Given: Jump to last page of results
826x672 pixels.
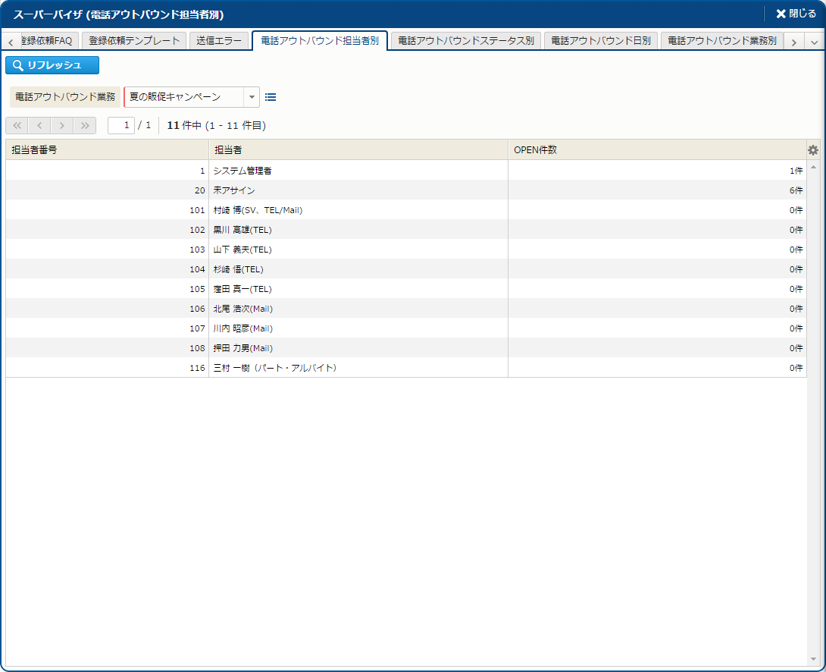Looking at the screenshot, I should pos(85,125).
